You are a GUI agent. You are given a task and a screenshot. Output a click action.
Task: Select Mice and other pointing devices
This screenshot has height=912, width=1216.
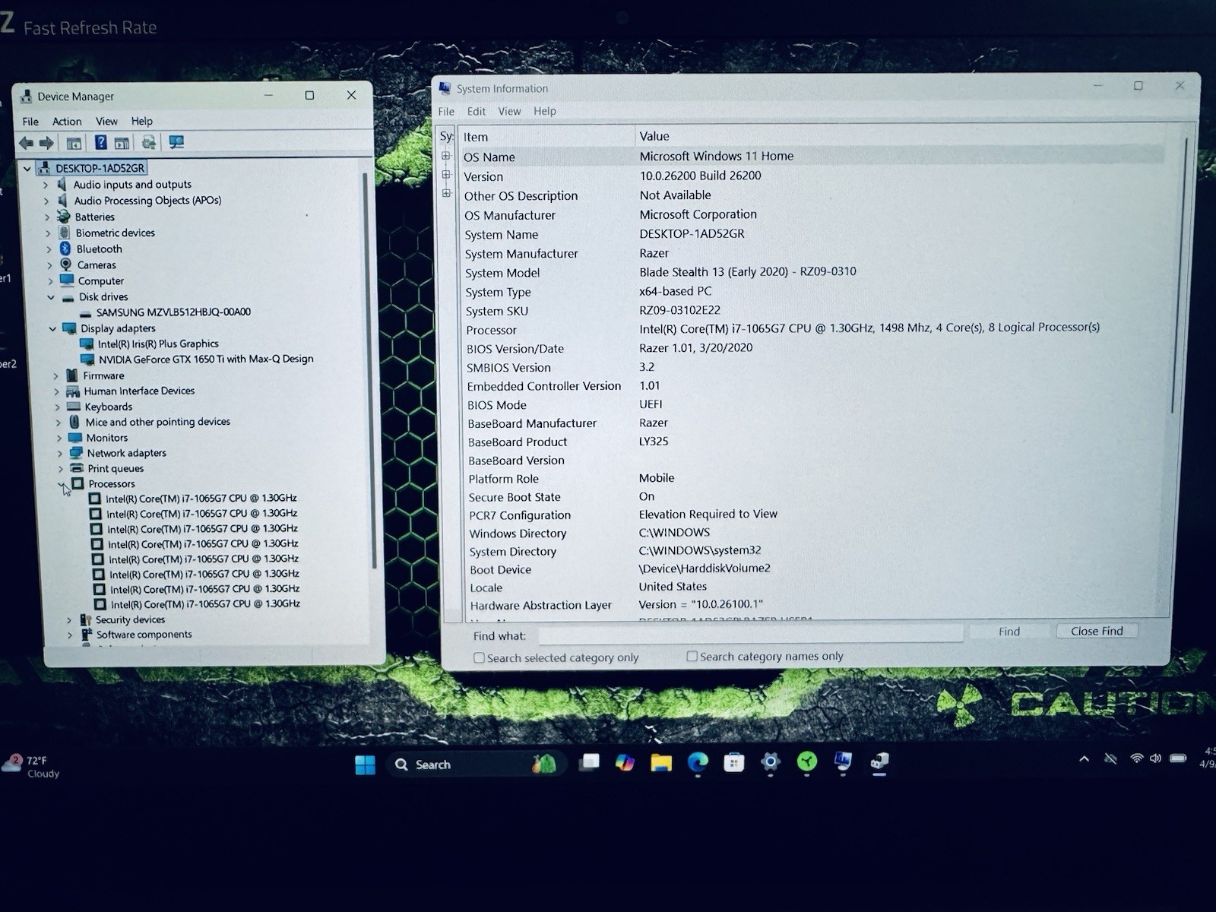pyautogui.click(x=157, y=422)
